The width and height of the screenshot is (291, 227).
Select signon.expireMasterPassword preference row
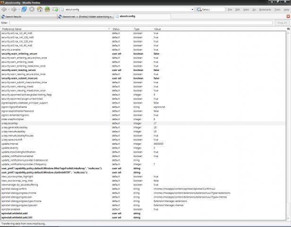143,111
